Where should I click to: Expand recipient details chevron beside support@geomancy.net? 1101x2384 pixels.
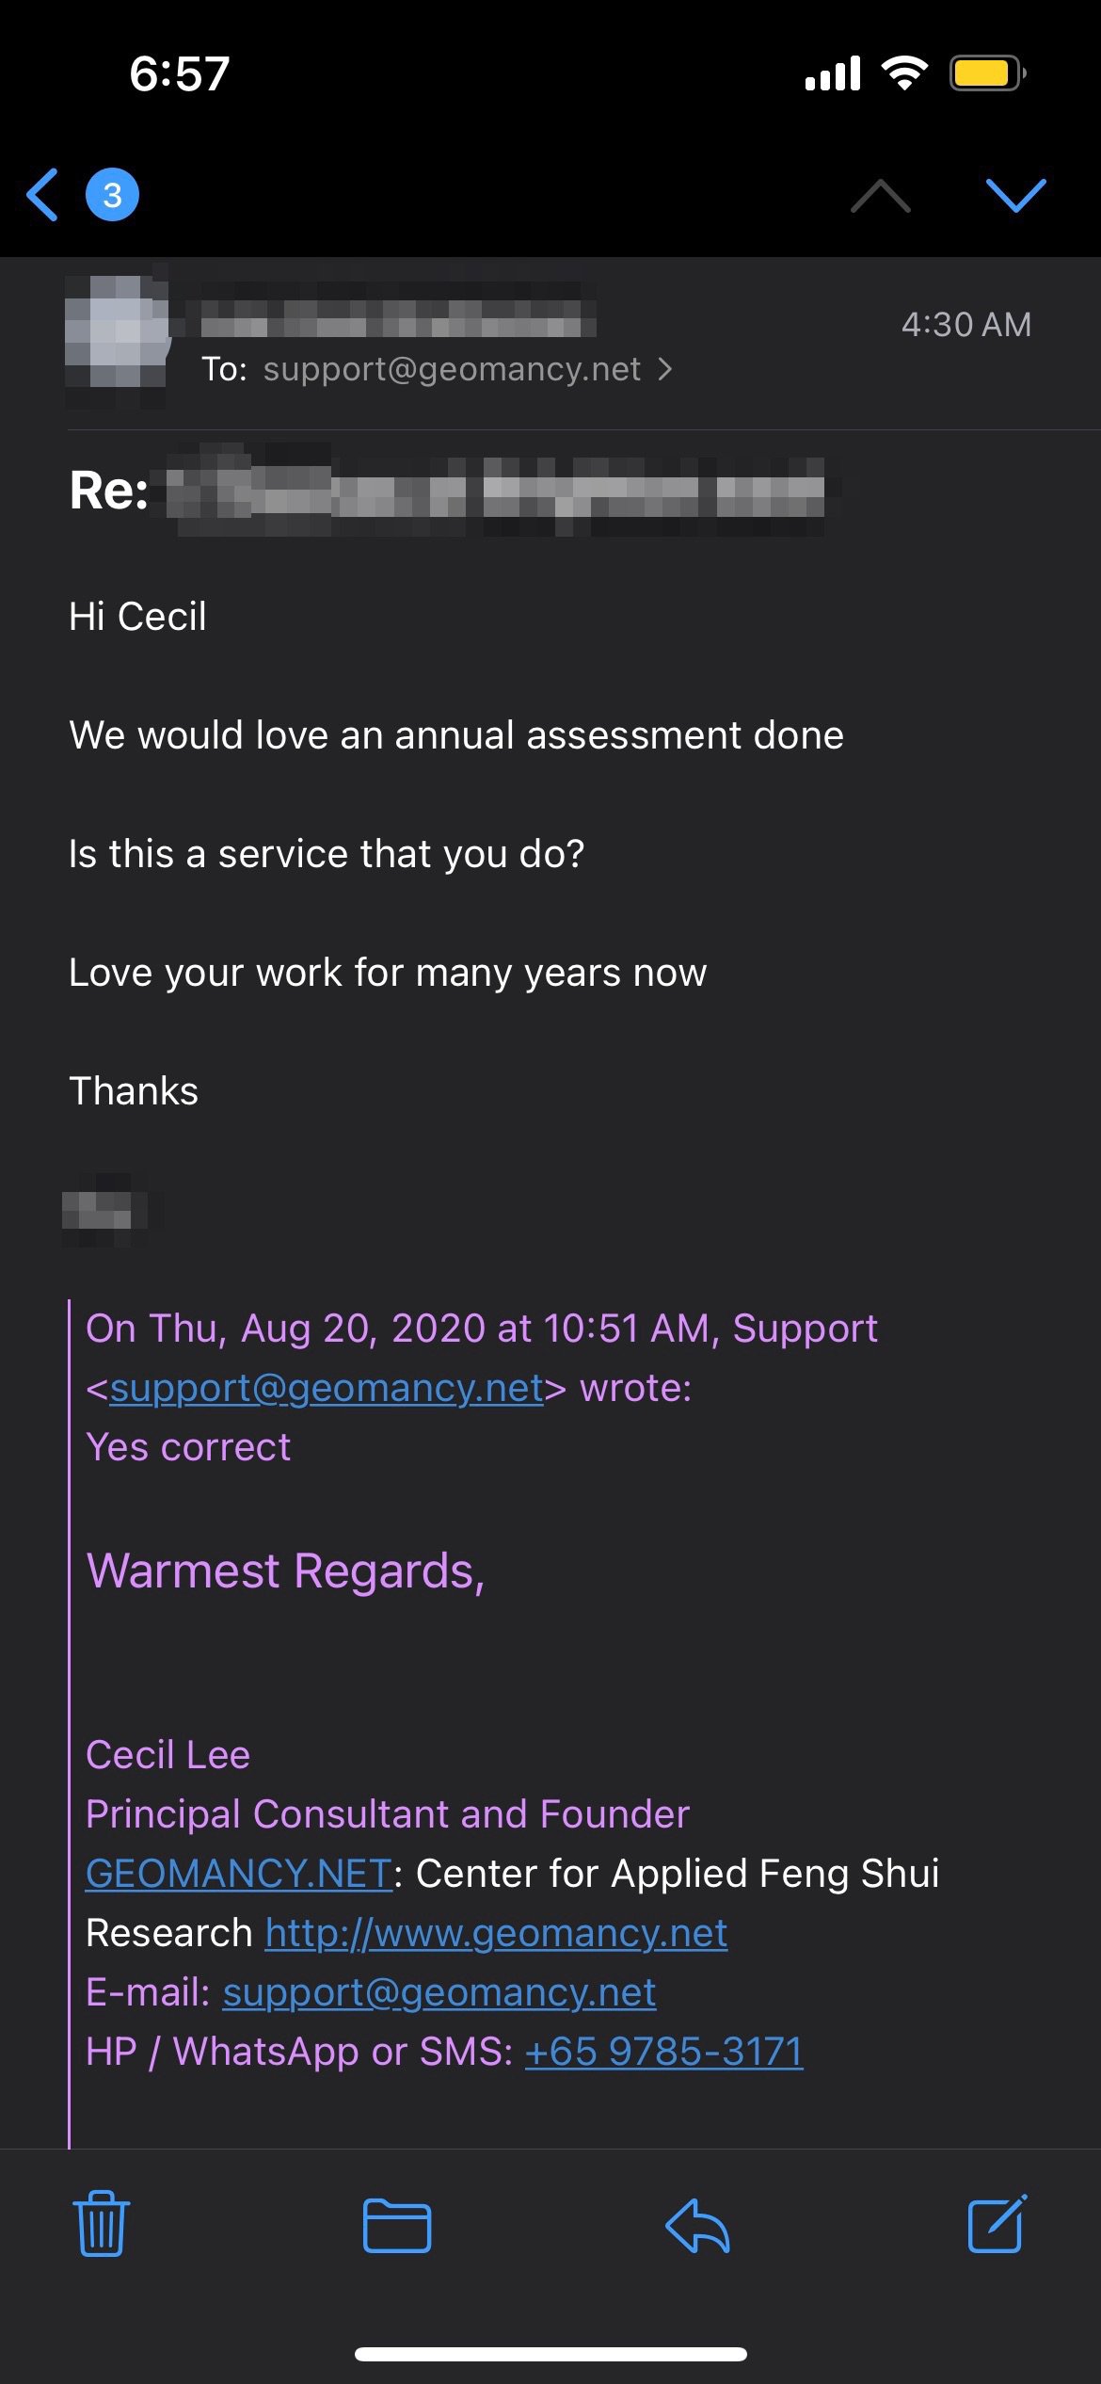click(665, 369)
